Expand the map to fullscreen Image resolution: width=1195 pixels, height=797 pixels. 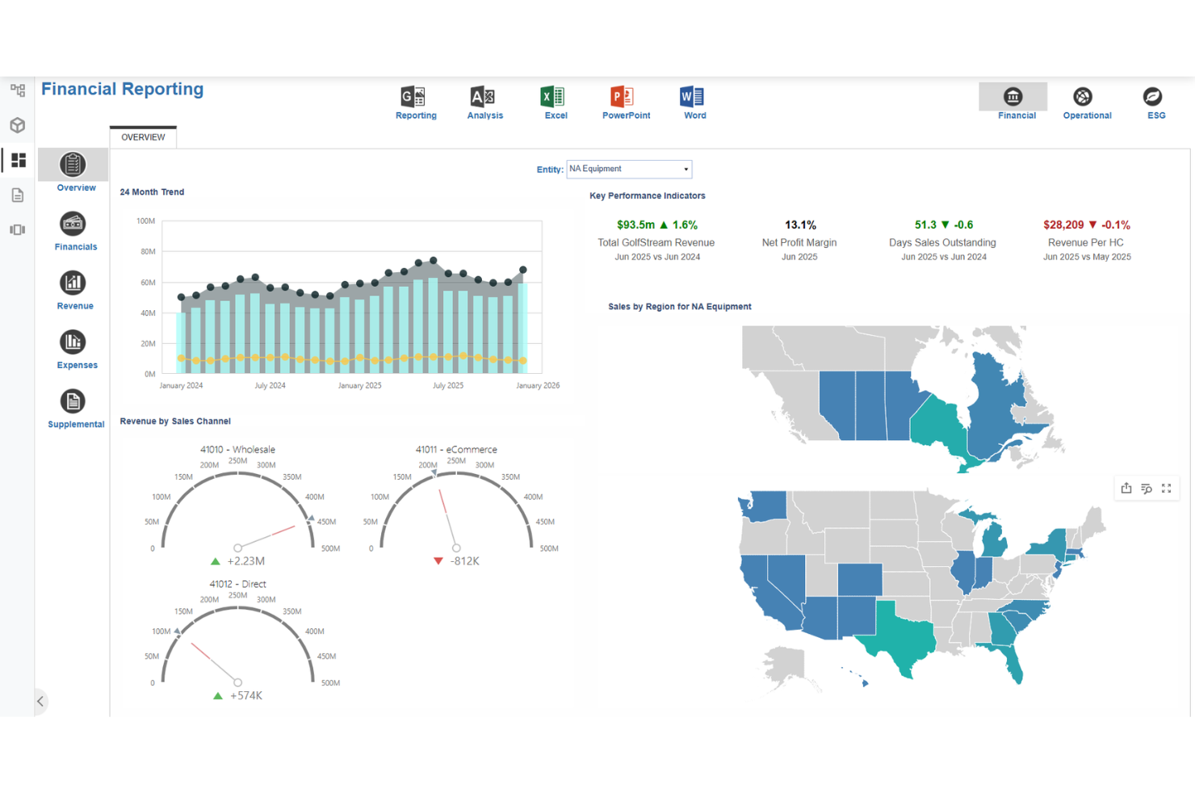coord(1166,488)
